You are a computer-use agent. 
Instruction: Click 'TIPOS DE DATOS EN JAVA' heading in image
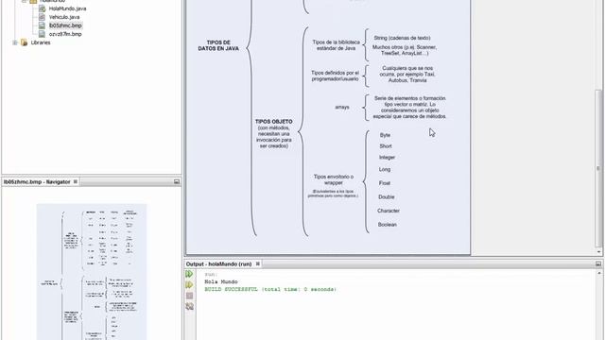pyautogui.click(x=218, y=45)
